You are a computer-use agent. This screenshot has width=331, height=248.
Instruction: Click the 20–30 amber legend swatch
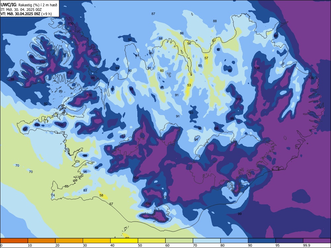69,241
